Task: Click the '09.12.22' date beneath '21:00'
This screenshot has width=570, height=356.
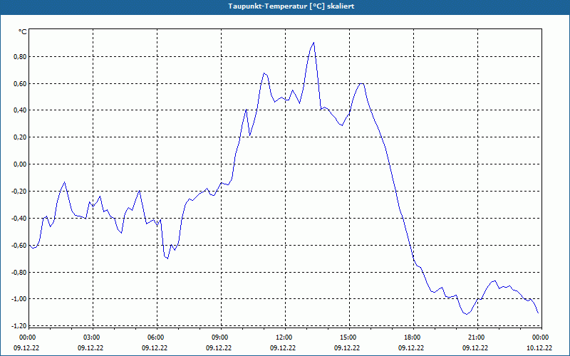Action: 475,347
